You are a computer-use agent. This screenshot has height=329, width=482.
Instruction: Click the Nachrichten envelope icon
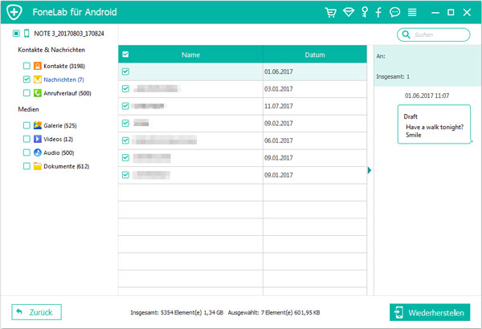coord(38,79)
